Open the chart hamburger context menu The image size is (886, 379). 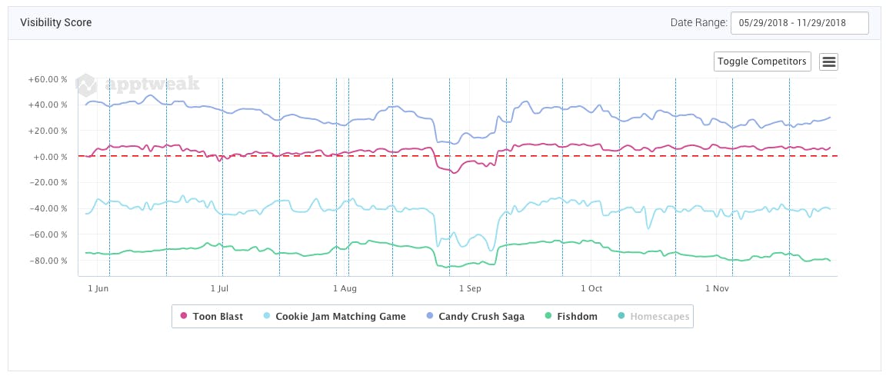(828, 62)
